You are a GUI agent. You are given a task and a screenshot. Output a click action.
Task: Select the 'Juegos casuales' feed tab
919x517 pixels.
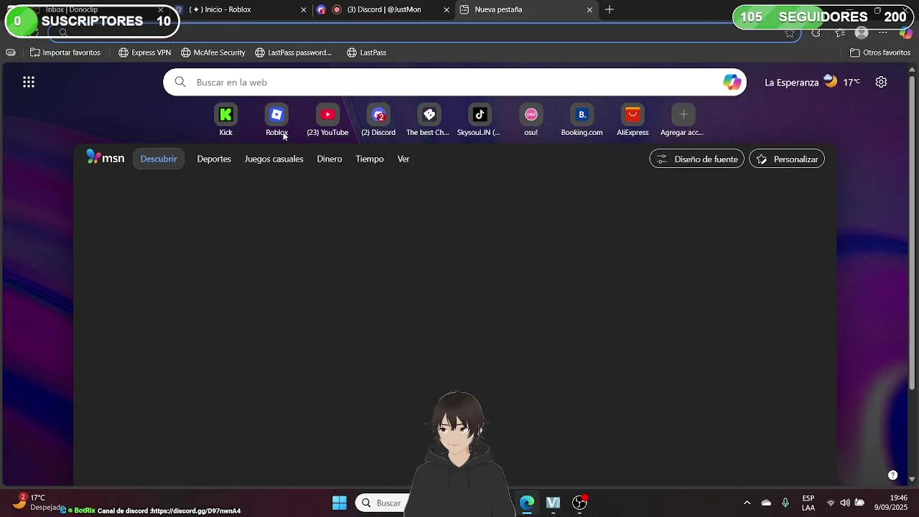coord(274,159)
